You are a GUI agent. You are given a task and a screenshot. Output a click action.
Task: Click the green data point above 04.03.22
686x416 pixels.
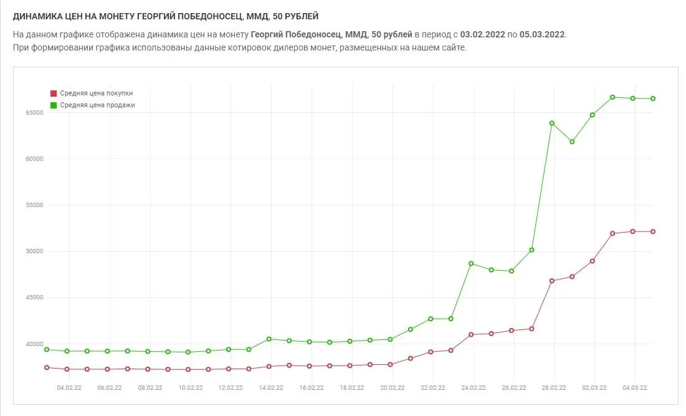(633, 99)
